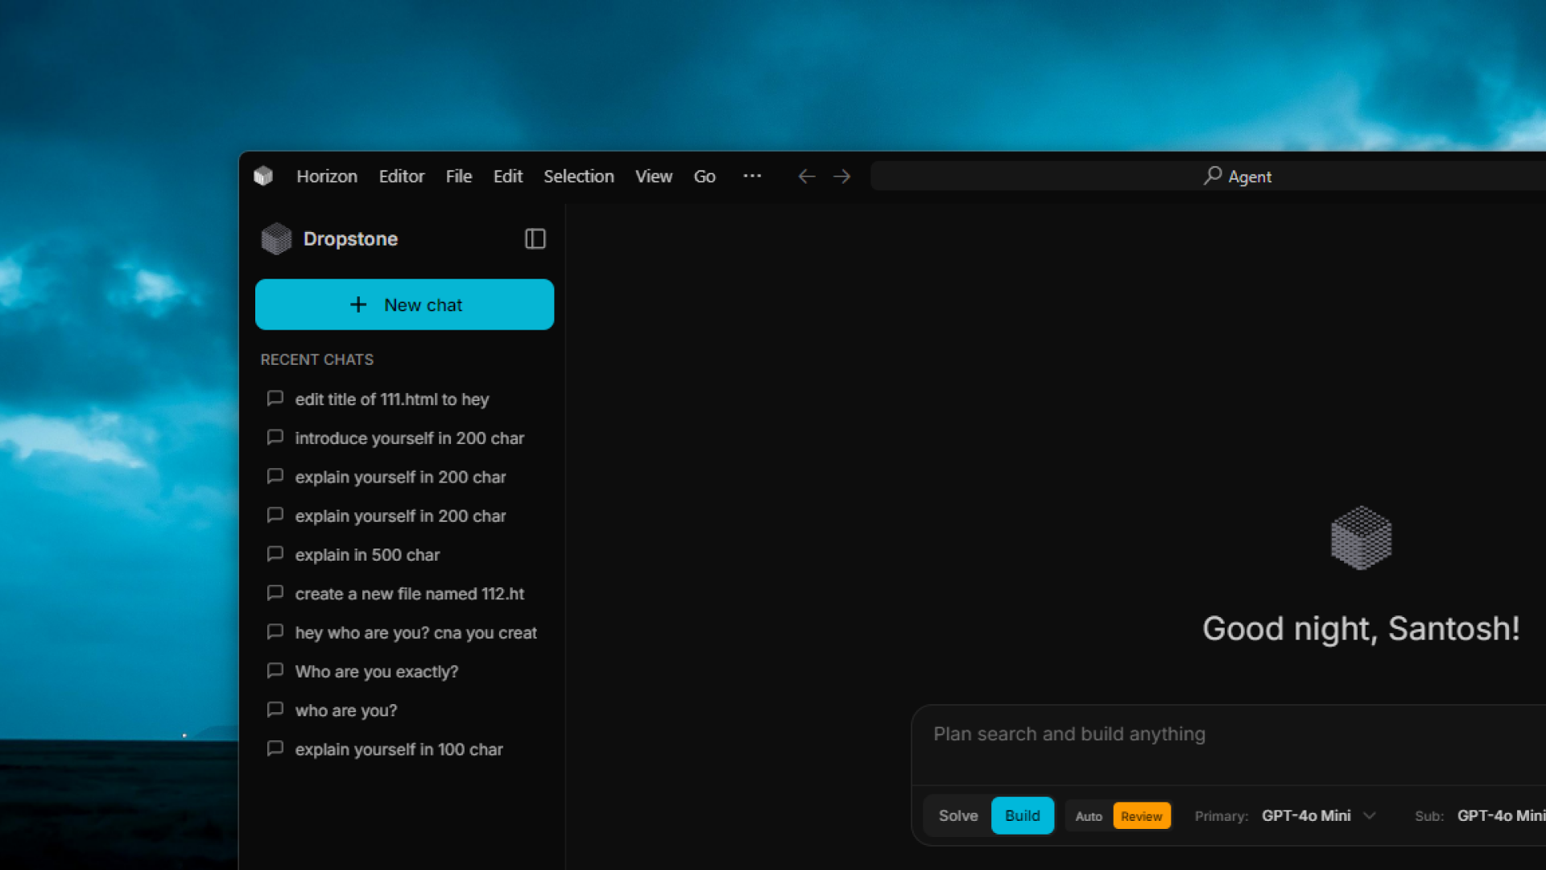Open 'edit title of 111.html to hey' chat
The height and width of the screenshot is (870, 1546).
pyautogui.click(x=391, y=400)
